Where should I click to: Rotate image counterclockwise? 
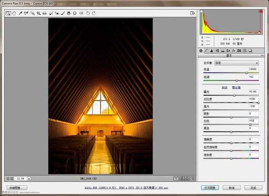tap(87, 13)
